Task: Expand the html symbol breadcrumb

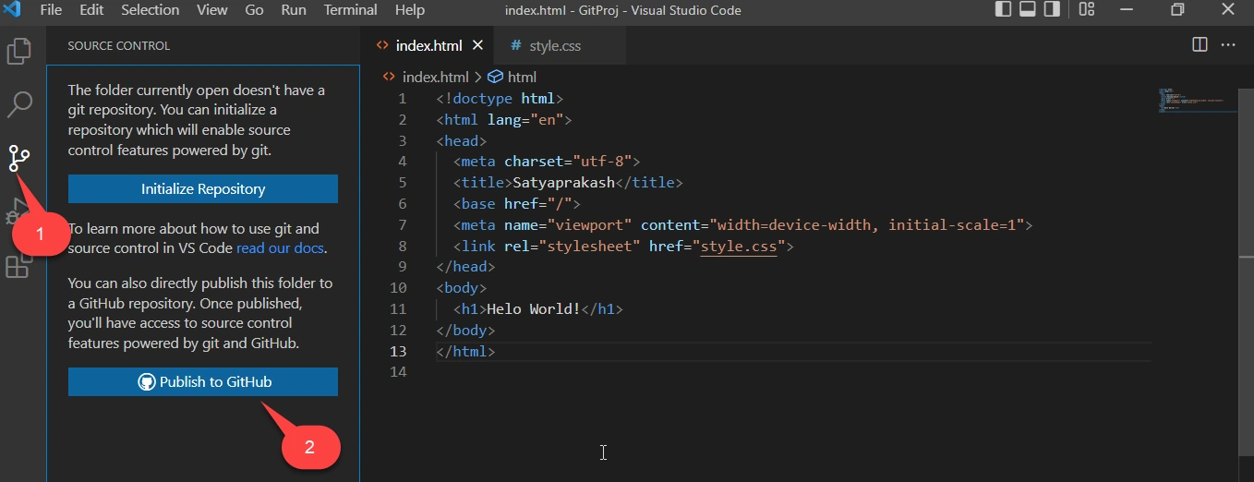Action: click(x=512, y=77)
